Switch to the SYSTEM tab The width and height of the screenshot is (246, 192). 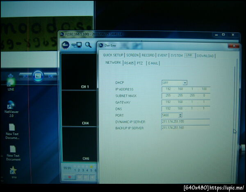(x=177, y=55)
